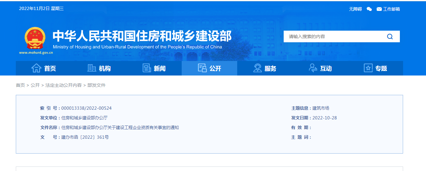This screenshot has height=171, width=426.
Task: Open the 工作邮箱 link
Action: (391, 9)
